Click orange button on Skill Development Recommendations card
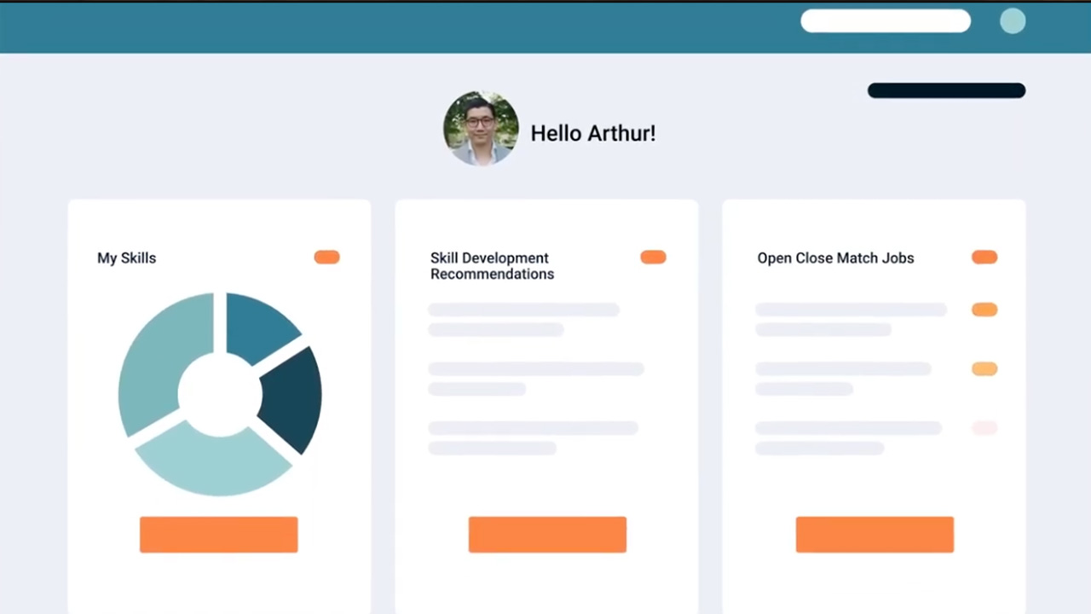 point(547,535)
